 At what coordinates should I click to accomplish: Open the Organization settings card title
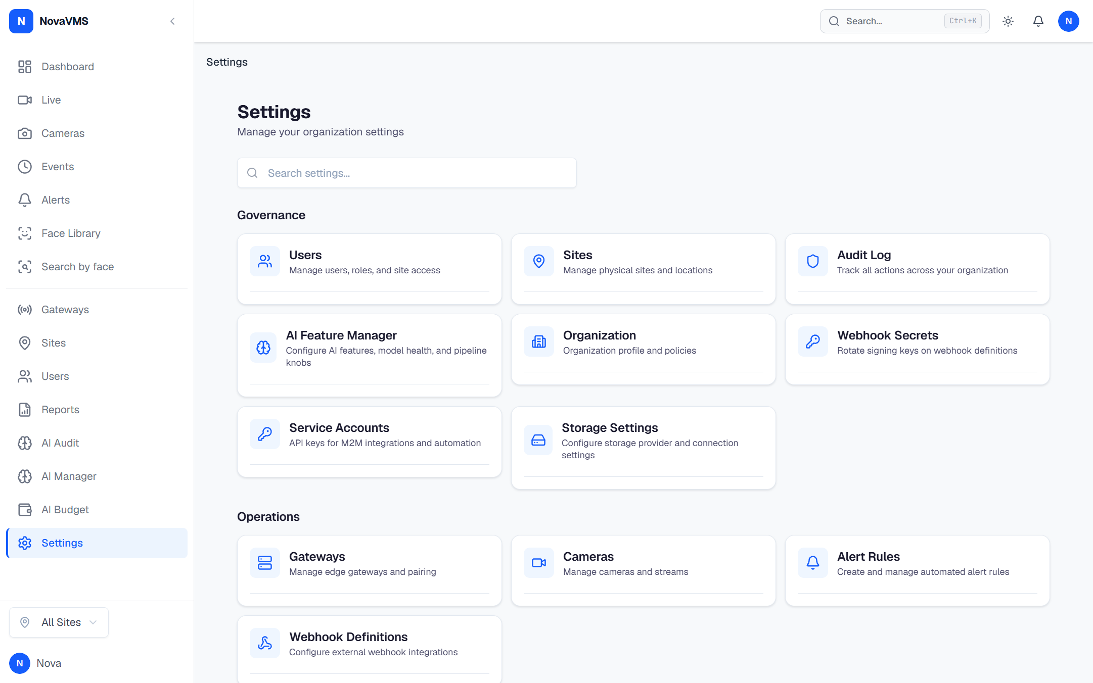click(600, 335)
